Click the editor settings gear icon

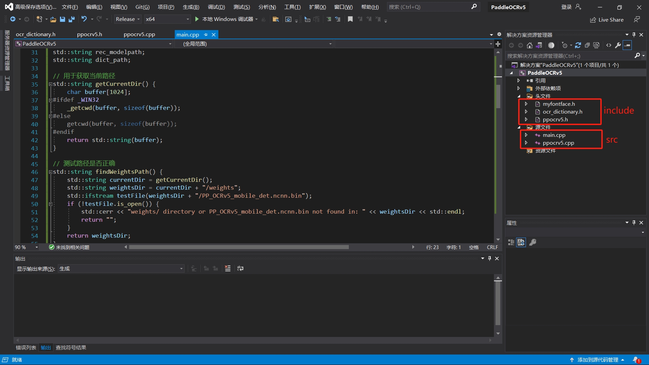[x=499, y=34]
